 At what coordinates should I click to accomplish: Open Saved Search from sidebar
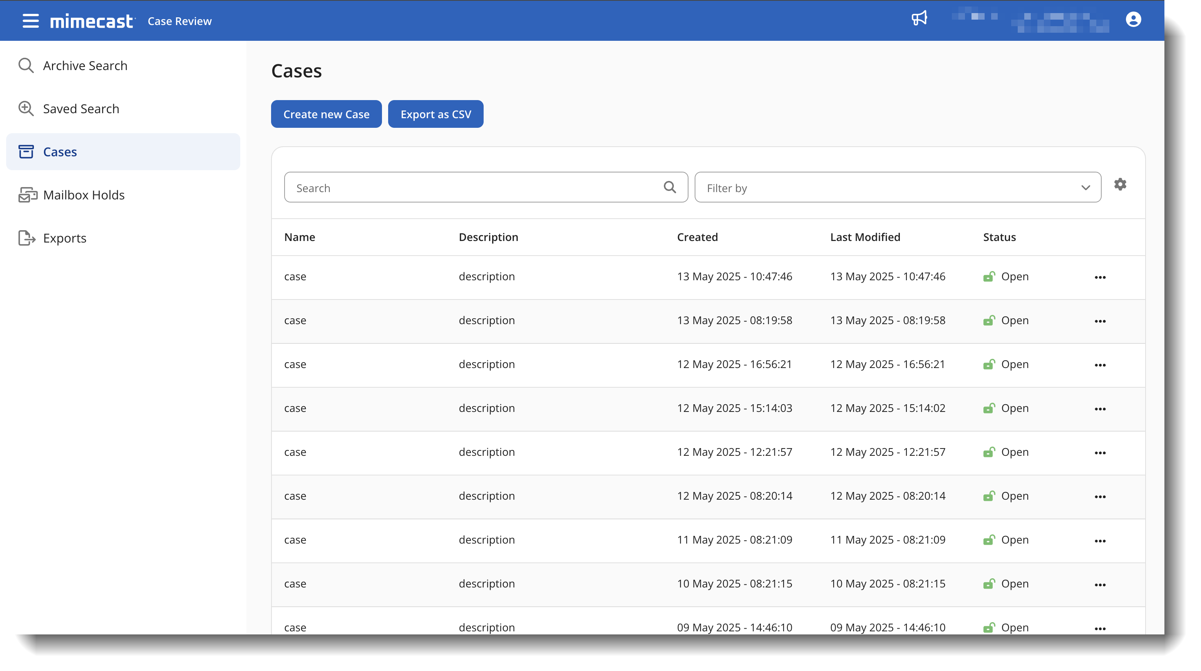(80, 109)
